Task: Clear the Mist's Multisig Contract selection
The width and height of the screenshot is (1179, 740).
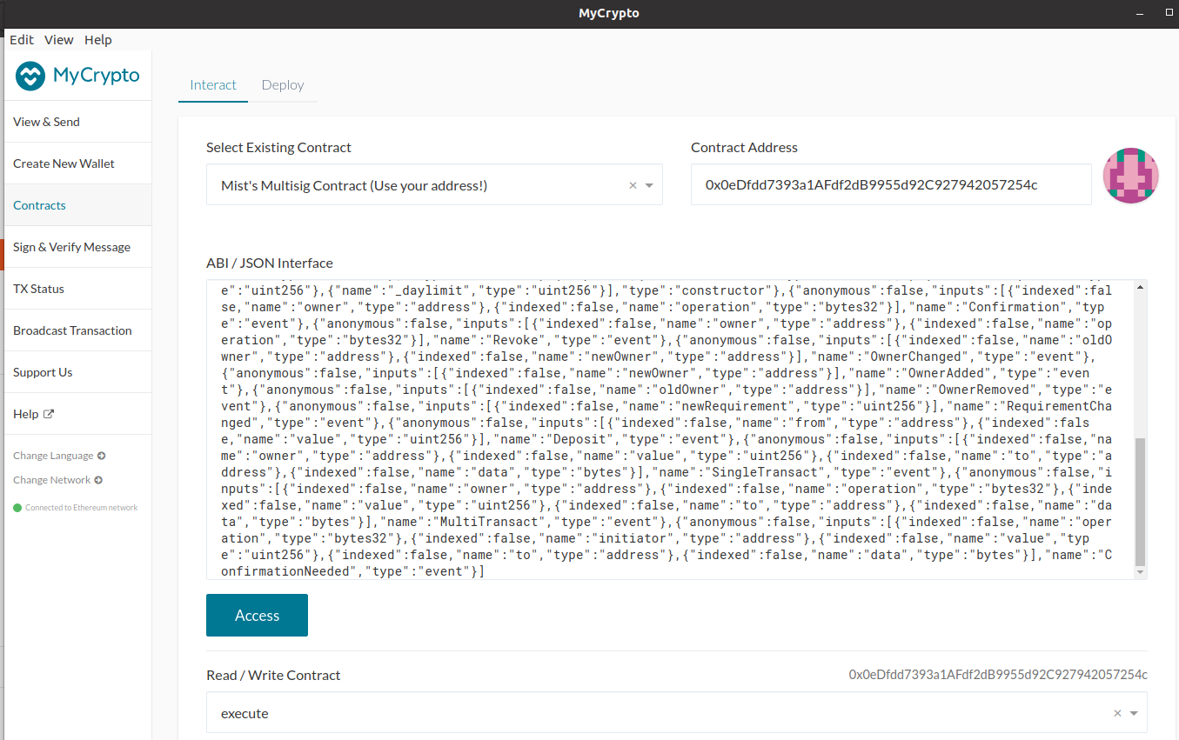Action: pyautogui.click(x=633, y=185)
